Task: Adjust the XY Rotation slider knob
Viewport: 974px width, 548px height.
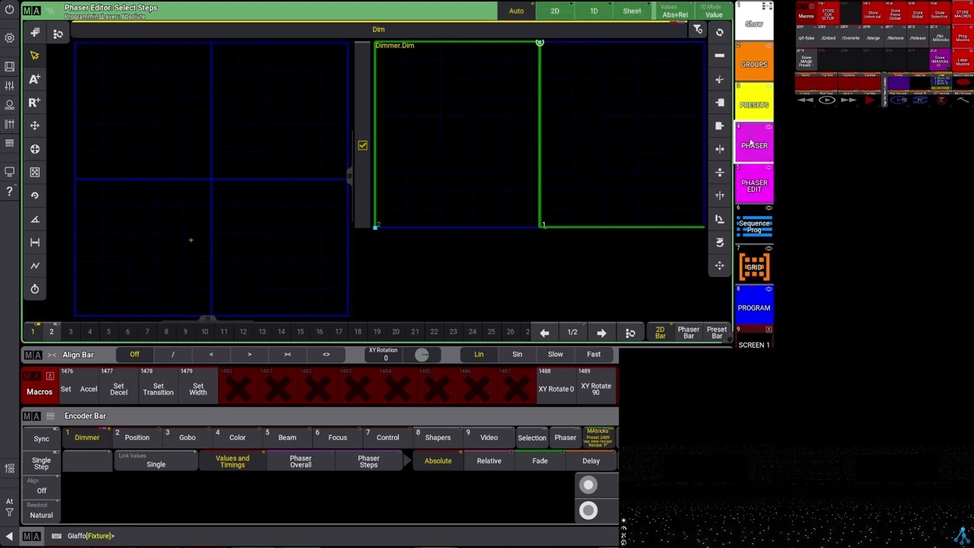Action: click(422, 355)
